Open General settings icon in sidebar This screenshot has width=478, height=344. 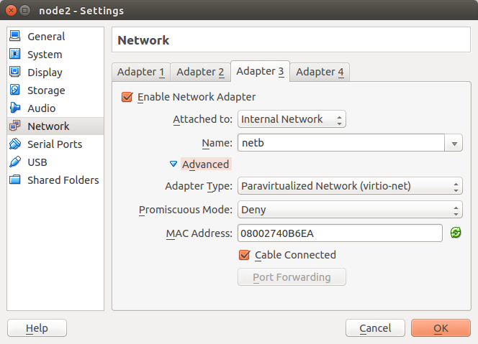tap(14, 37)
